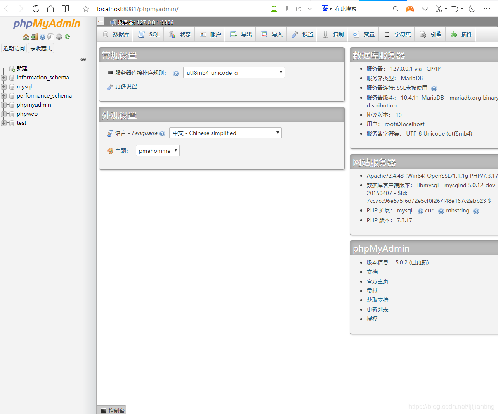The height and width of the screenshot is (414, 498).
Task: Click the help icon after curl extension
Action: coord(441,211)
